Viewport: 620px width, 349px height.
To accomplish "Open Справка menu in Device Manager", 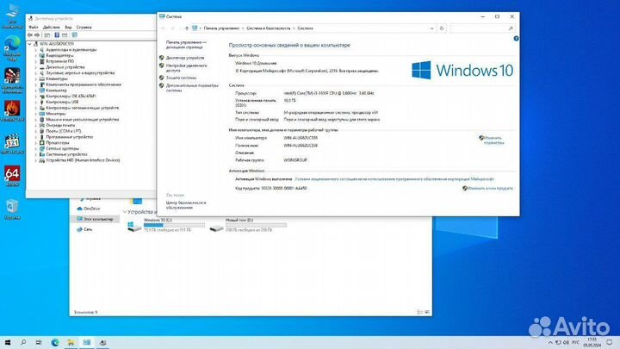I will click(84, 28).
